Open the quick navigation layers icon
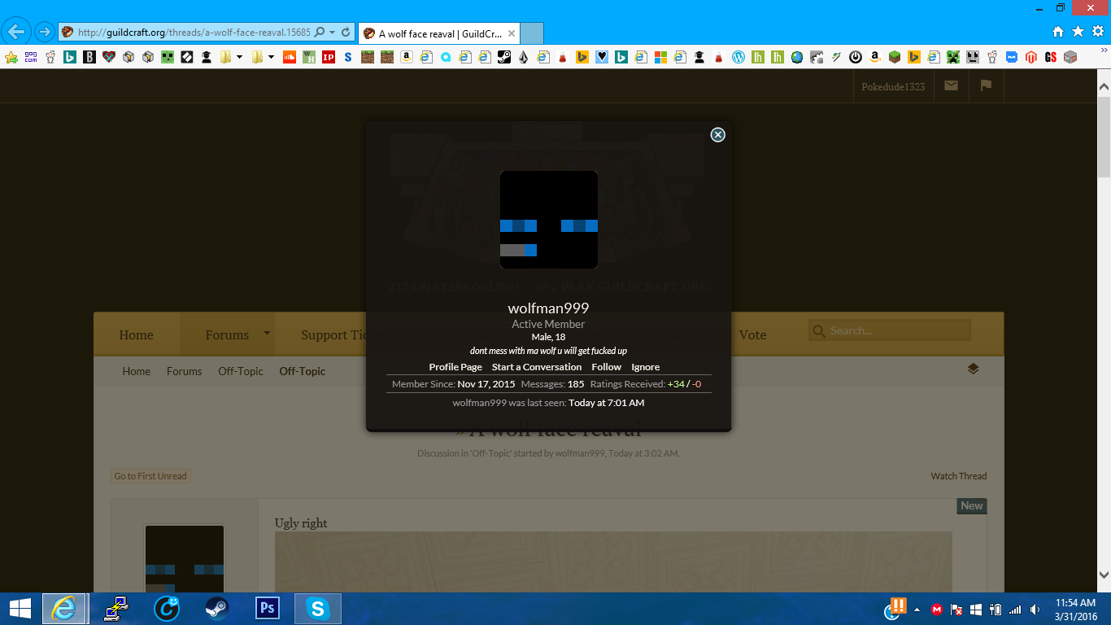This screenshot has height=625, width=1111. click(x=973, y=369)
